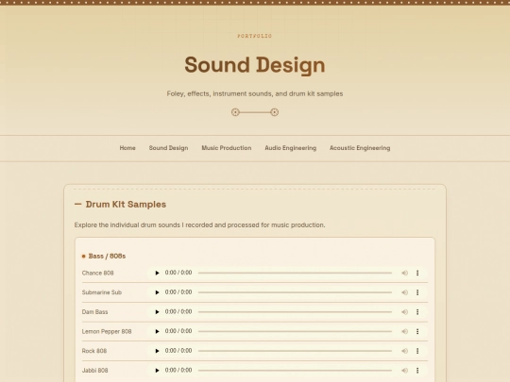Mute the Dam Bass audio player
The width and height of the screenshot is (510, 382).
404,312
